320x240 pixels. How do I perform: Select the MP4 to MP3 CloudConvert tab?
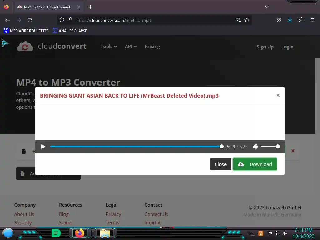48,7
